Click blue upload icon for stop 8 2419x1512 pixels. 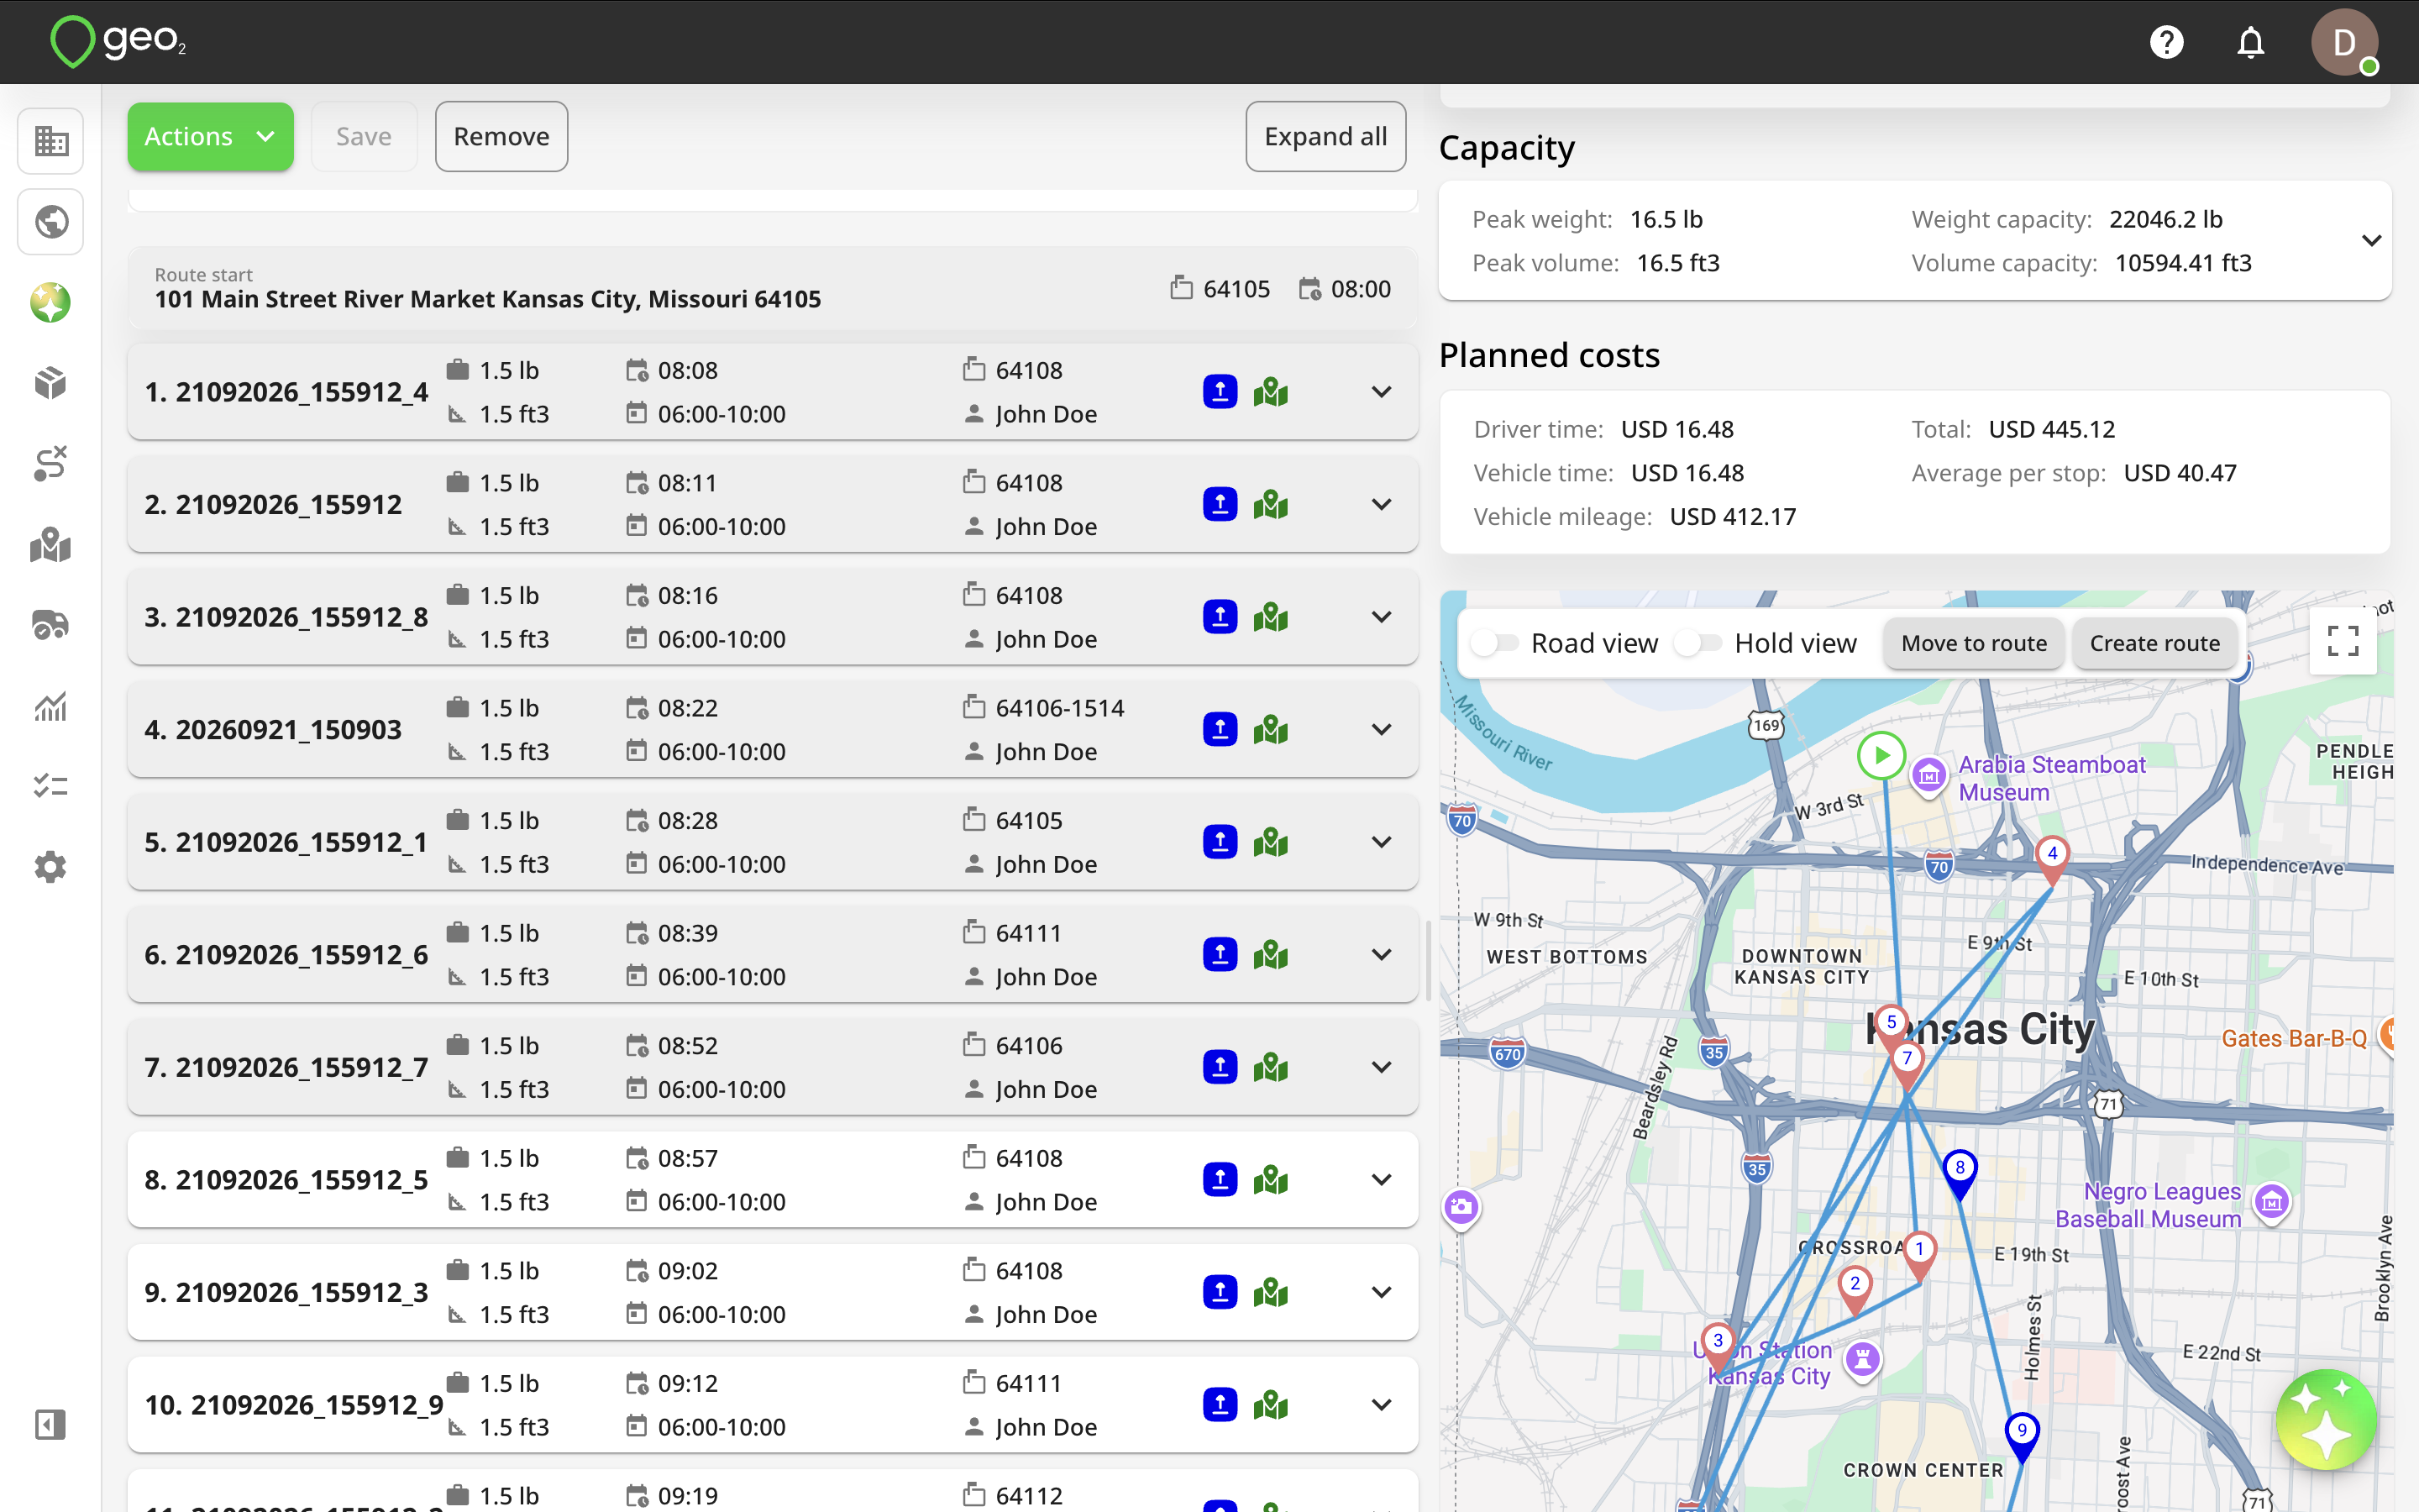coord(1220,1180)
